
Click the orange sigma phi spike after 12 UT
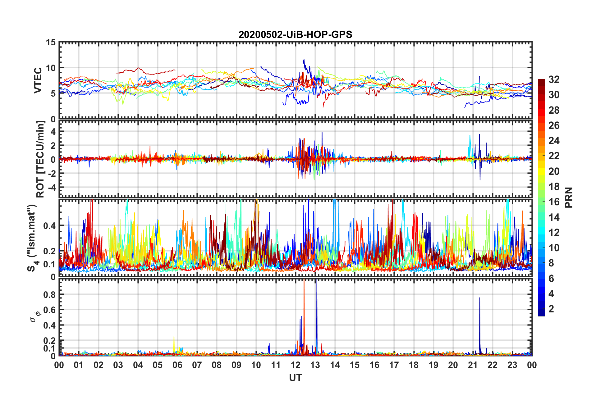click(304, 311)
